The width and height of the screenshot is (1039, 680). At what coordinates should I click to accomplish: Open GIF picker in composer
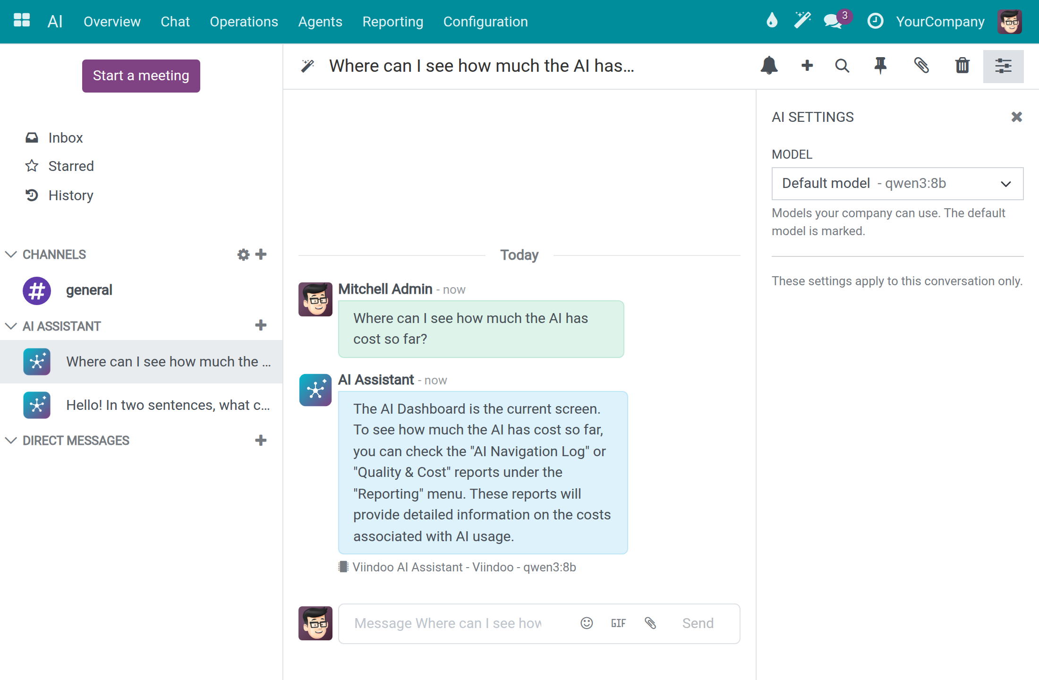pos(618,623)
